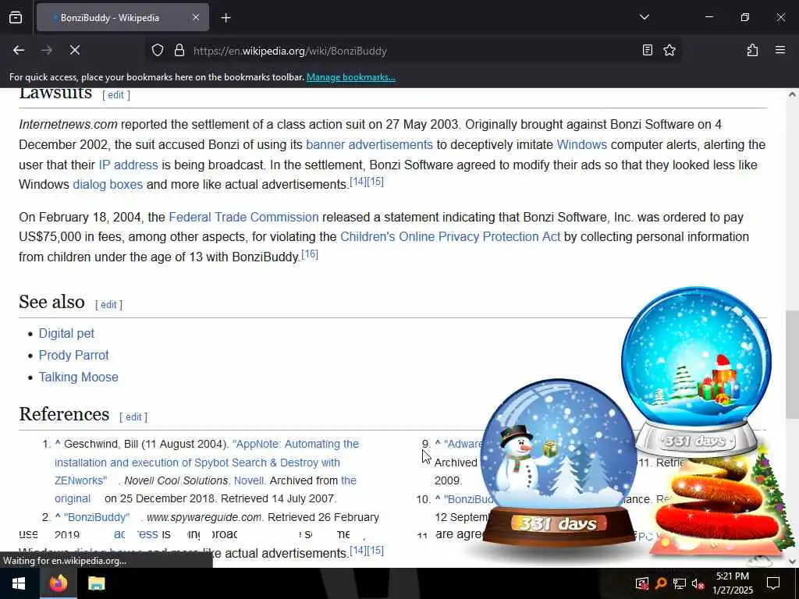799x599 pixels.
Task: Jump to citation 16
Action: pos(309,253)
